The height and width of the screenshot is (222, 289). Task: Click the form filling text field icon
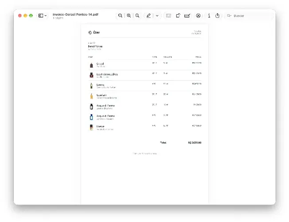click(x=187, y=16)
